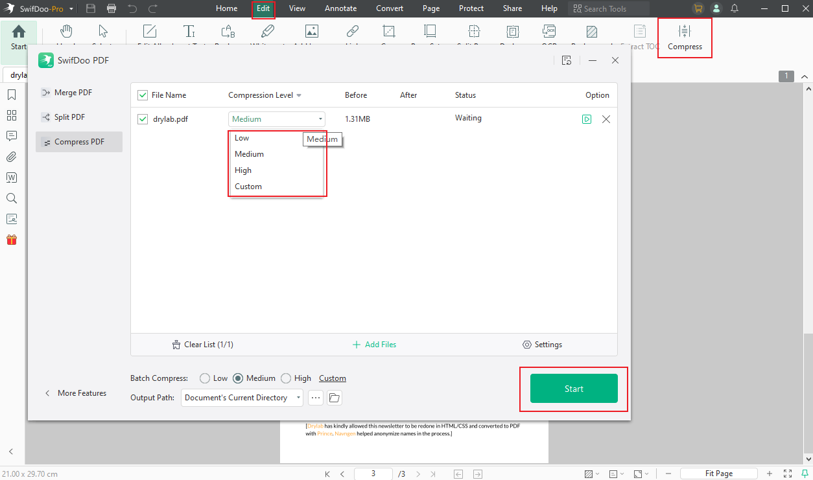The image size is (813, 480).
Task: Click the page number input field
Action: tap(373, 474)
